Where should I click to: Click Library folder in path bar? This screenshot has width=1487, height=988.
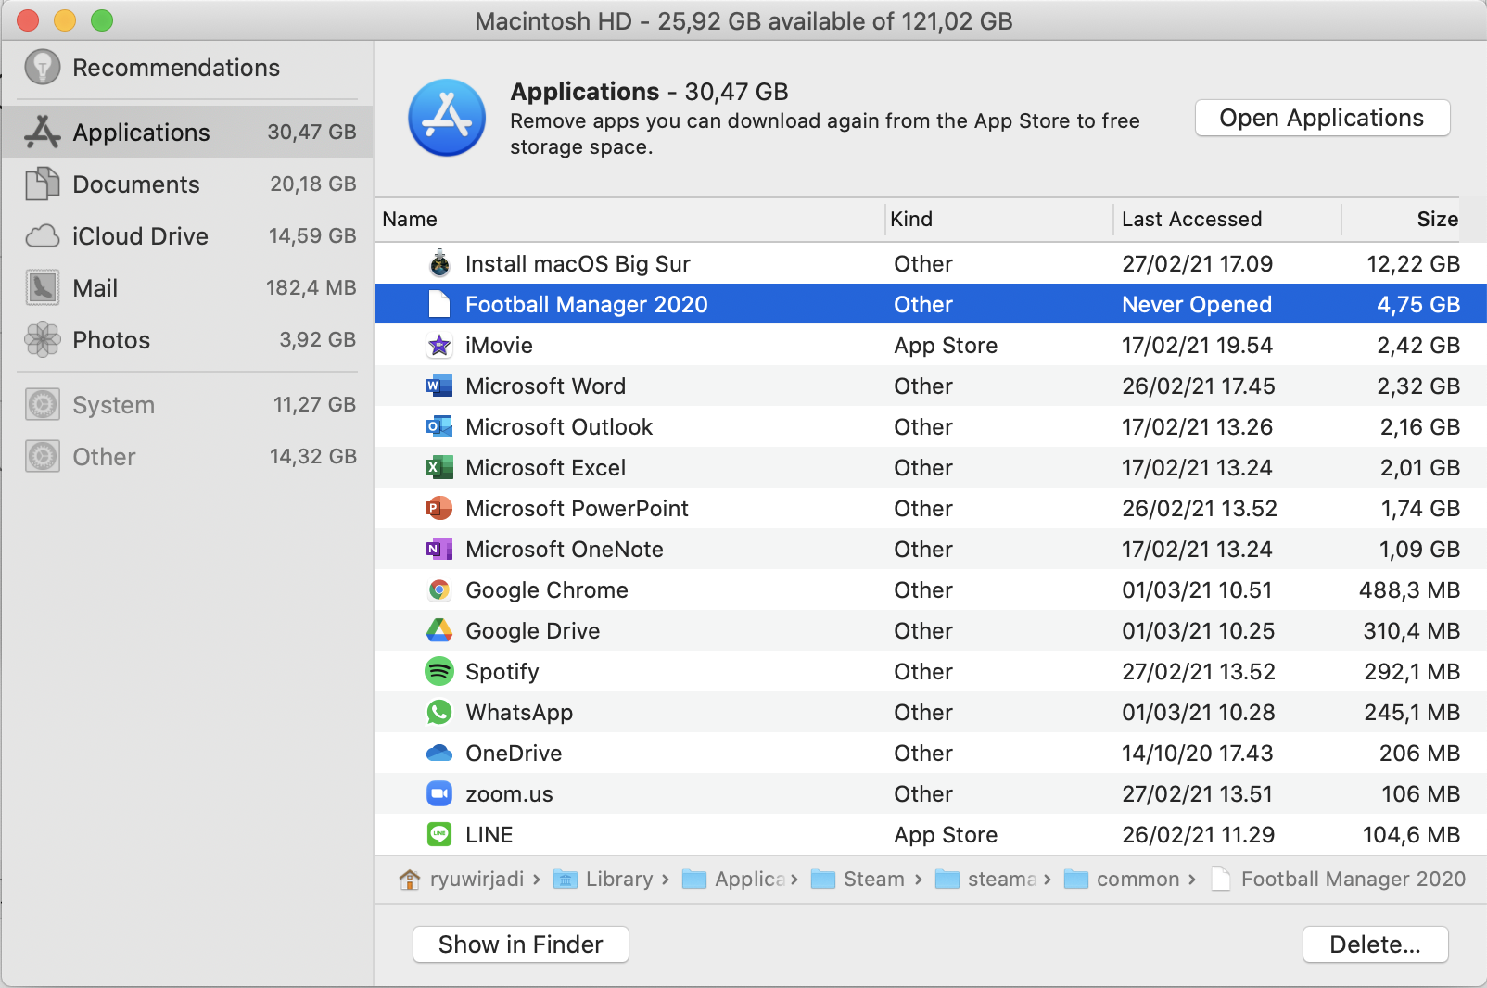coord(604,879)
